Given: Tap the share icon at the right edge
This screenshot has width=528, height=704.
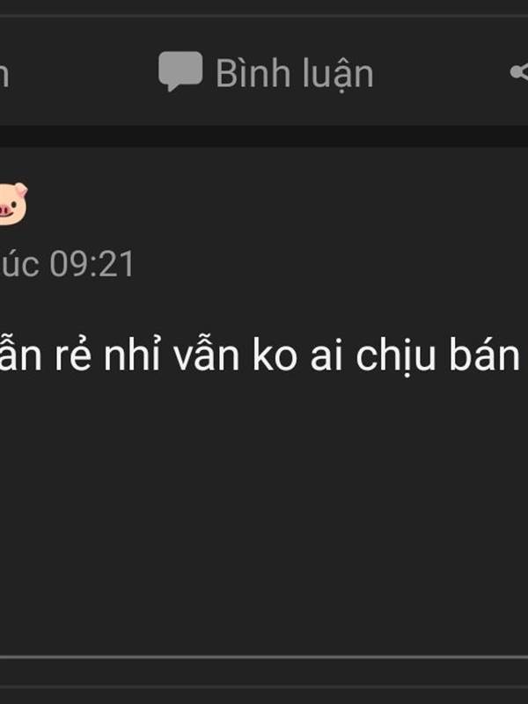Looking at the screenshot, I should tap(519, 72).
